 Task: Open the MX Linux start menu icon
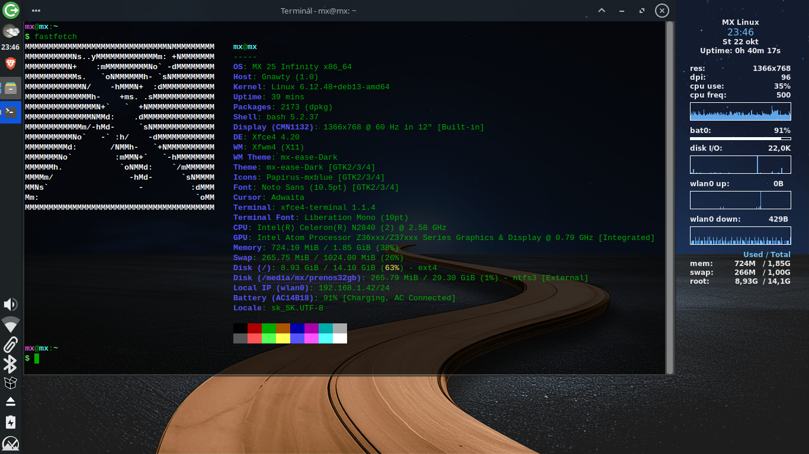11,444
